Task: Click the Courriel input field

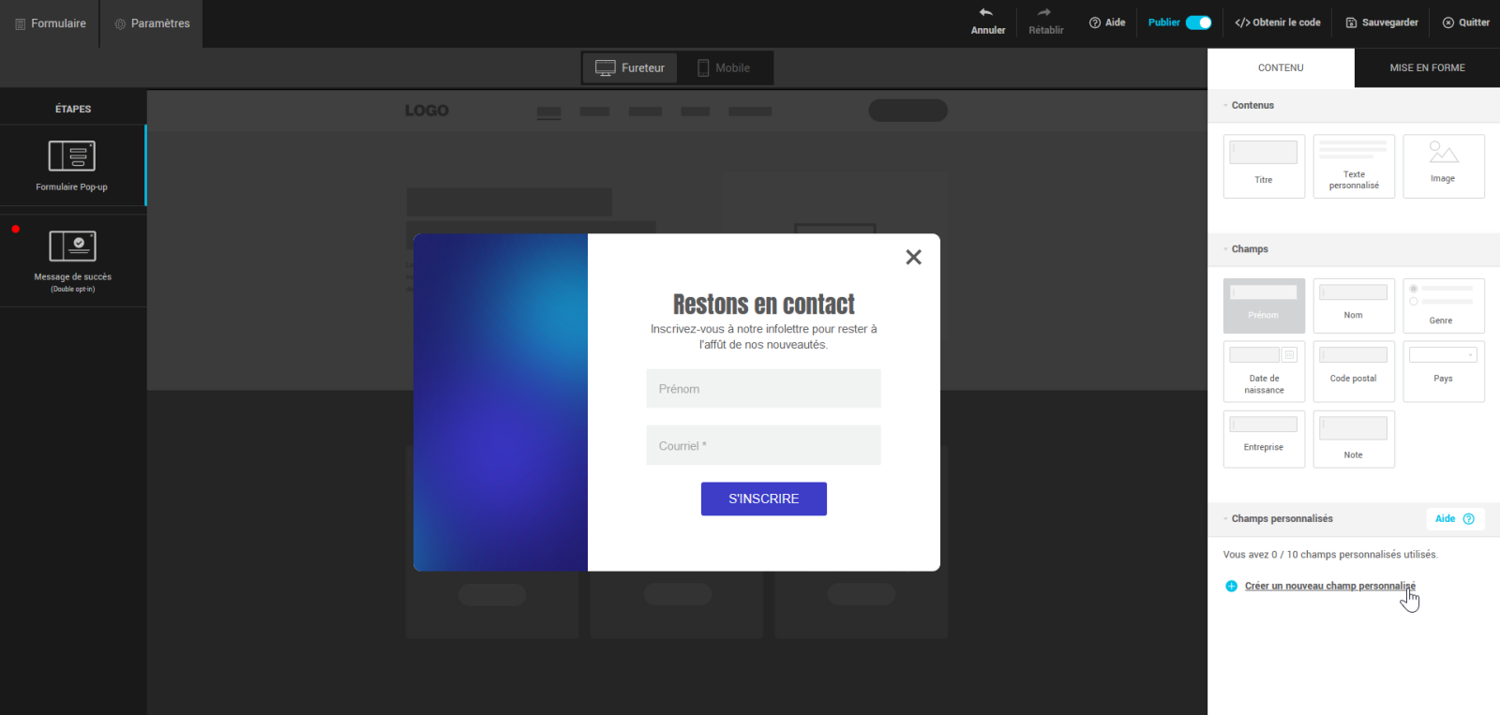Action: 763,445
